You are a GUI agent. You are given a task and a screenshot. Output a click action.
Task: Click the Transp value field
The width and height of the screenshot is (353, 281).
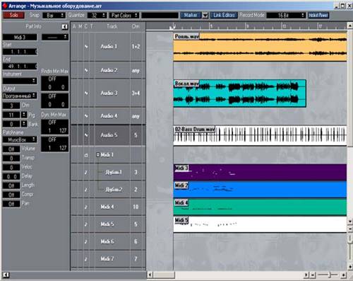pos(11,159)
